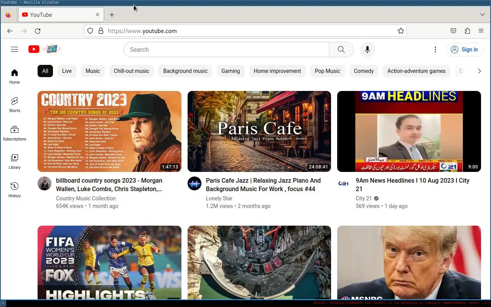This screenshot has width=491, height=307.
Task: Start voice search with microphone
Action: coord(367,50)
